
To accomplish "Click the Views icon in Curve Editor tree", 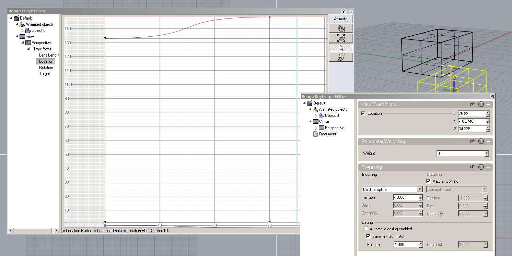I will tap(22, 37).
